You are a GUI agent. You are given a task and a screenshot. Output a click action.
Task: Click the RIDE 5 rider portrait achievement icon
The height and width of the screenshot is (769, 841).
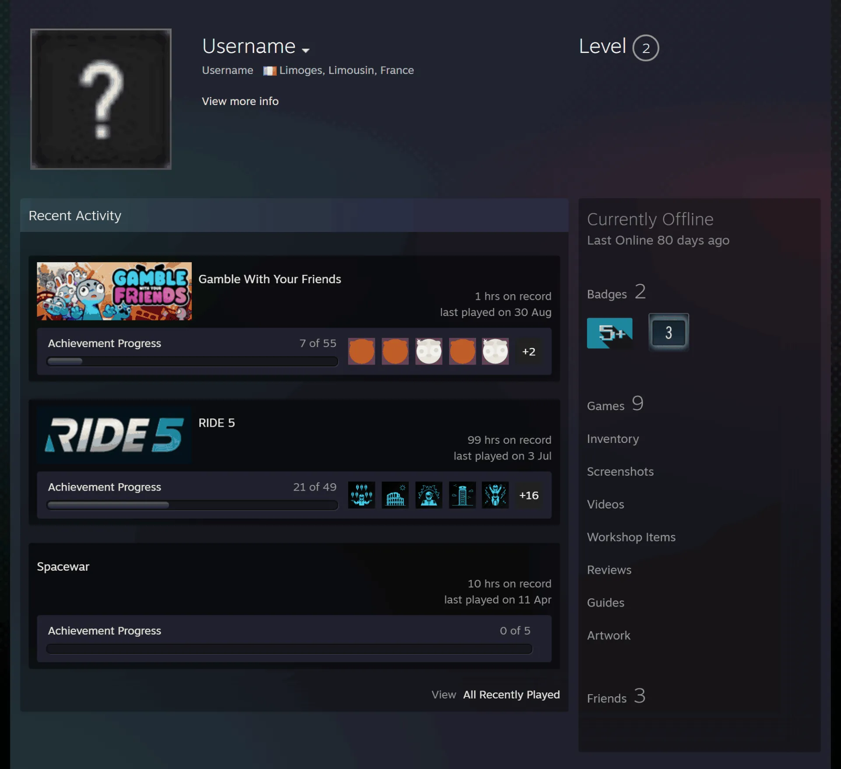[429, 495]
